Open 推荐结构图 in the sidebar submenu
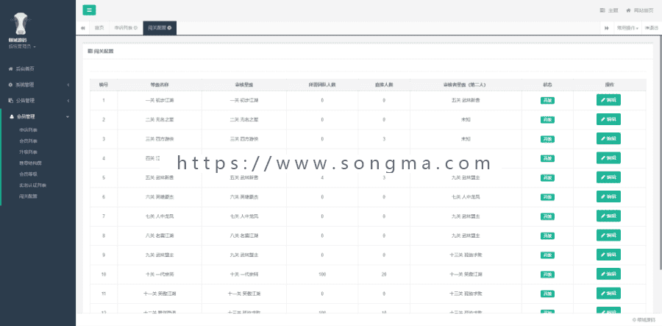Screen dimensions: 662x326 (30, 163)
